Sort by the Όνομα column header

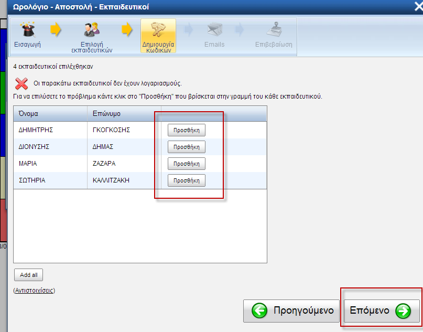28,114
